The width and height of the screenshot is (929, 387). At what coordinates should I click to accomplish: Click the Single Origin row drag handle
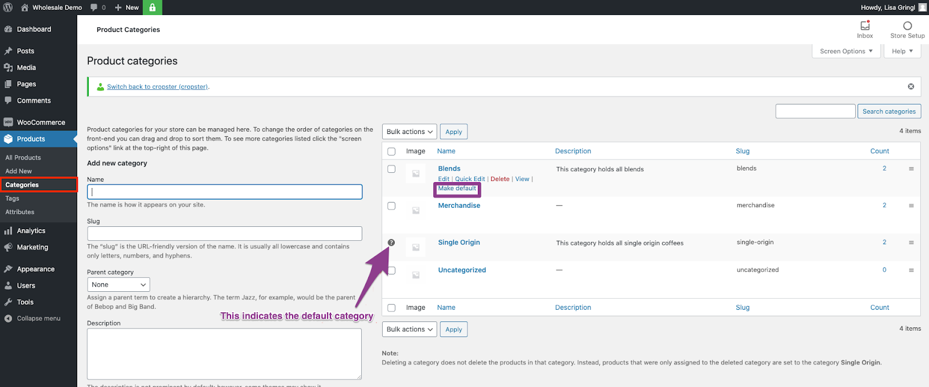911,243
